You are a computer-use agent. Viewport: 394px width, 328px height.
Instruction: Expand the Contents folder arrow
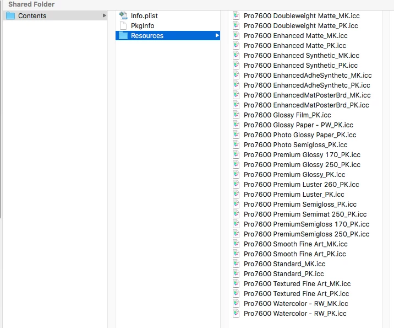pos(105,15)
